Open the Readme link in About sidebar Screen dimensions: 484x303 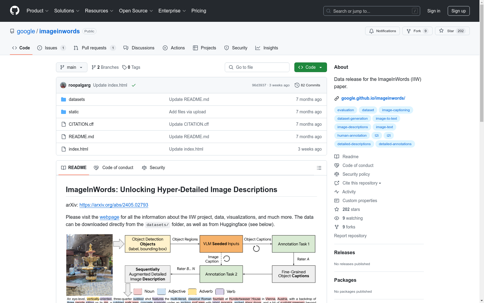[x=346, y=157]
